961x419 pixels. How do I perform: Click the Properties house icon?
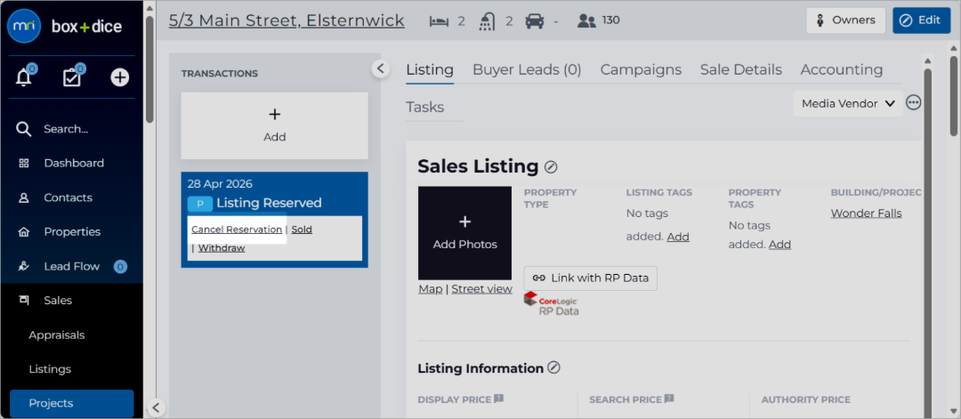pos(24,232)
